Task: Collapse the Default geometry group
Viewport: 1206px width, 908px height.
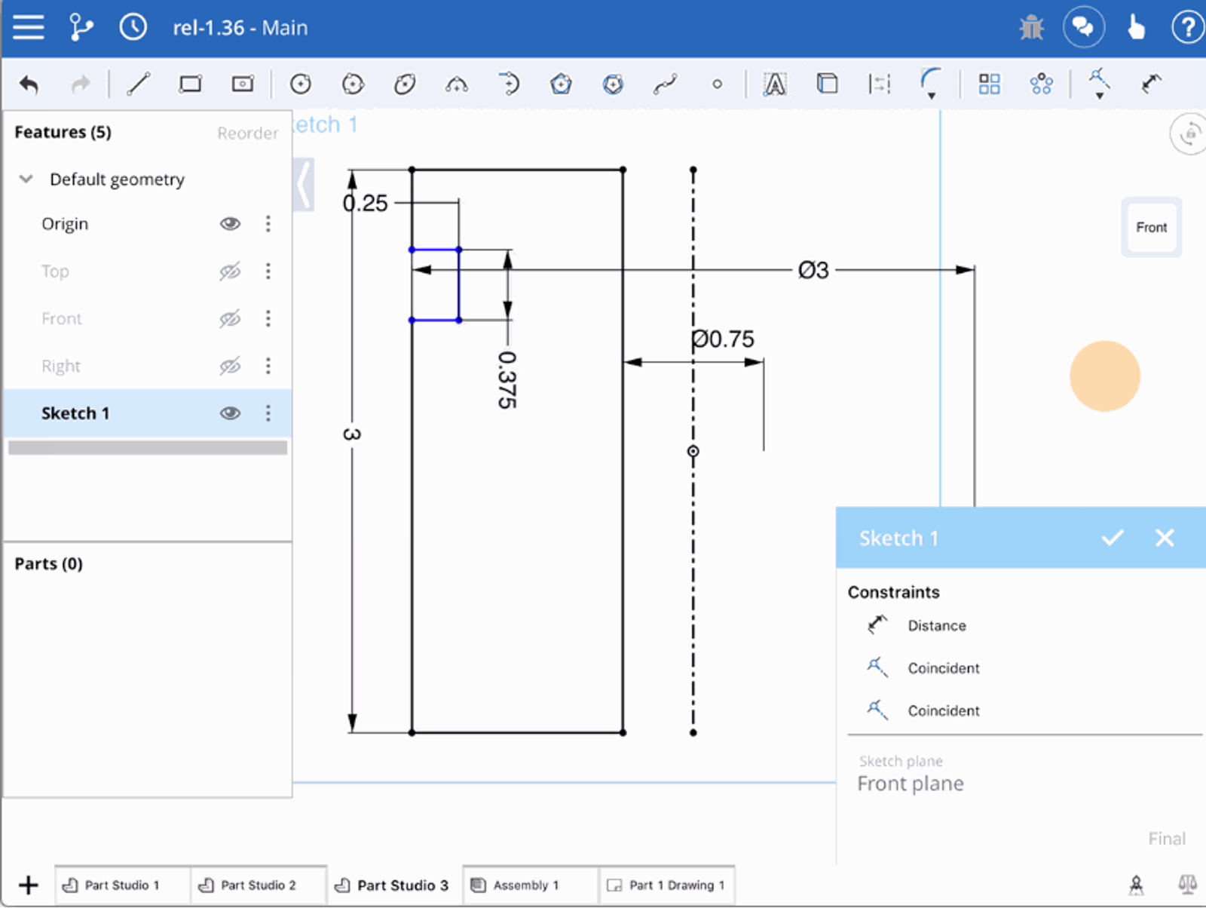Action: (26, 179)
